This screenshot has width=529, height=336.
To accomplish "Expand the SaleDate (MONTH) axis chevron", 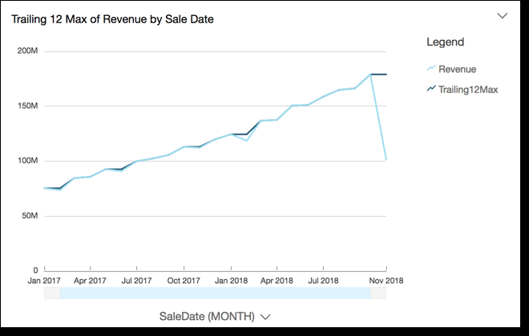I will (265, 317).
